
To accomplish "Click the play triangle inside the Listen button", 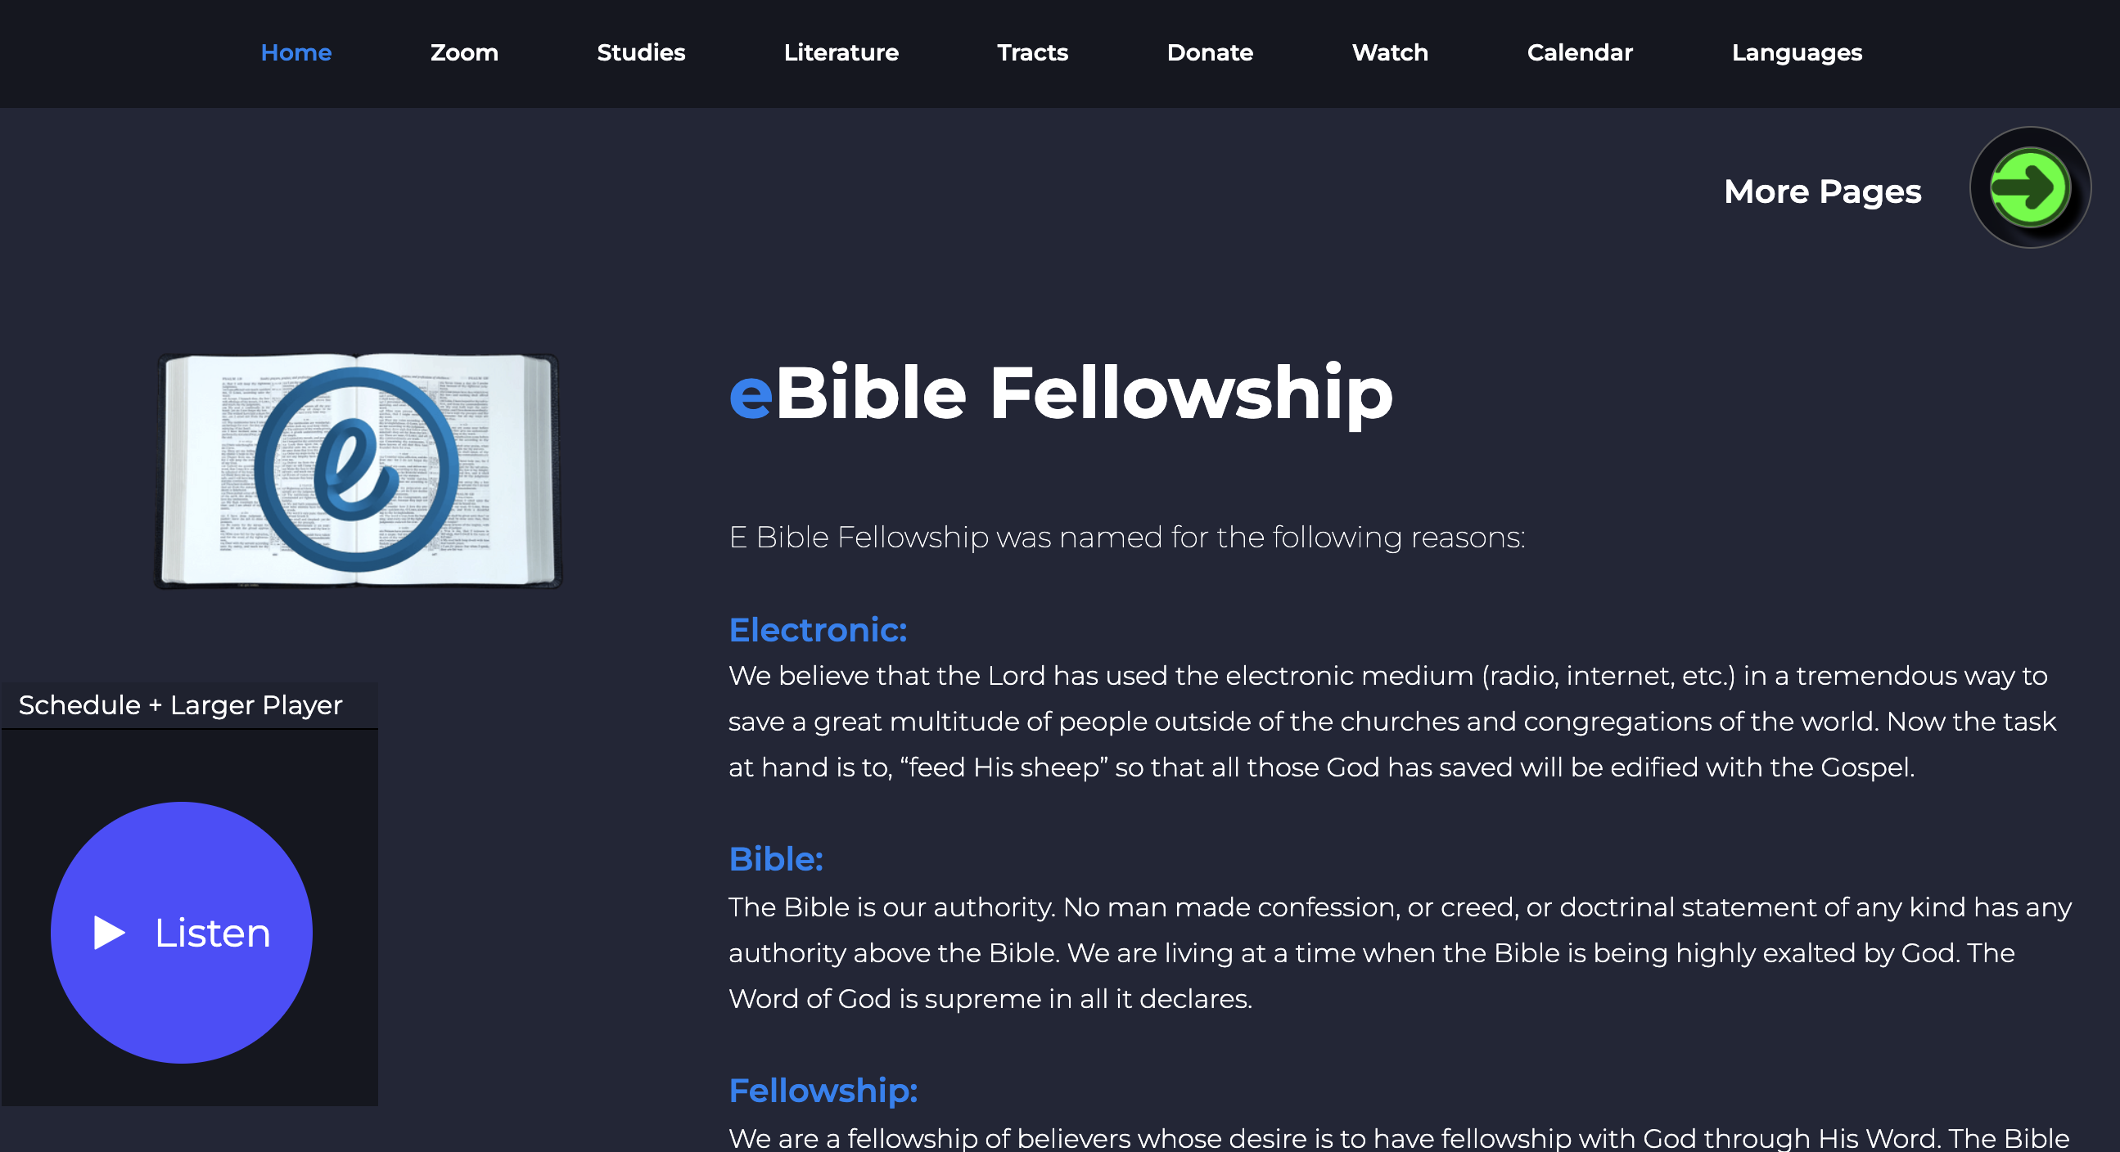I will 108,931.
